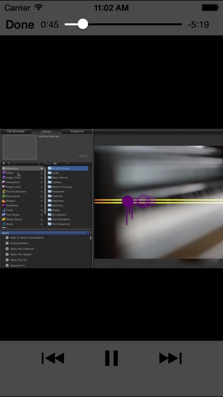Open the Text Sequence folder icon
Viewport: 223px width, 397px height.
pos(50,224)
